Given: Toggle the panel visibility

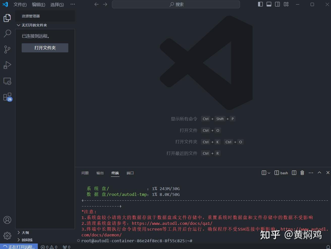Looking at the screenshot, I should coord(269,4).
